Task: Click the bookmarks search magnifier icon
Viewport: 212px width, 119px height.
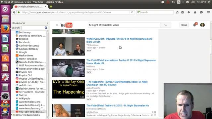Action: (46, 28)
